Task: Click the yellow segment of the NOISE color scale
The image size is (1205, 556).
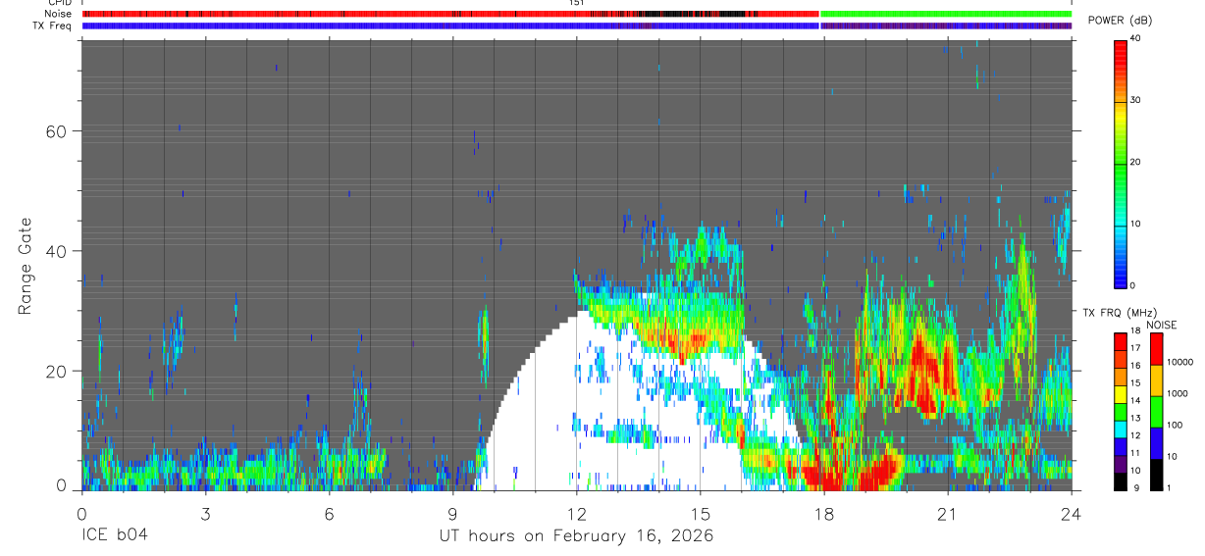Action: (1156, 380)
